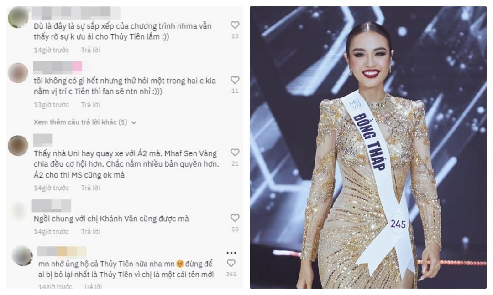Image resolution: width=493 pixels, height=295 pixels.
Task: Click blurred username above Khánh Vân comment
Action: coord(52,206)
